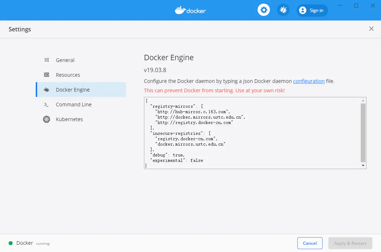Open troubleshoot via the bug icon

click(283, 10)
